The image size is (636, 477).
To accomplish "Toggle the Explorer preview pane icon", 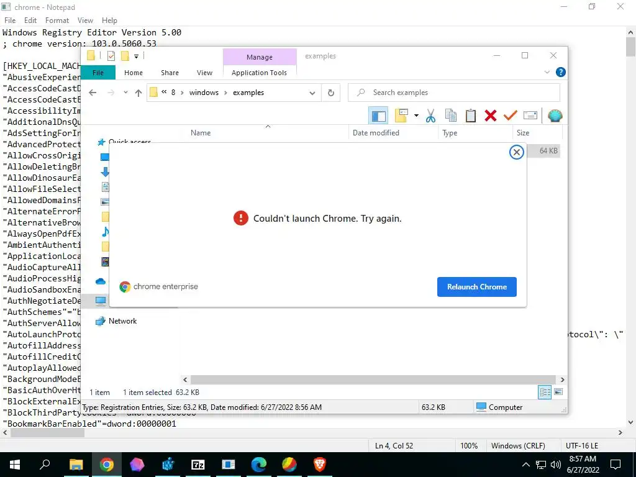I will pos(378,116).
